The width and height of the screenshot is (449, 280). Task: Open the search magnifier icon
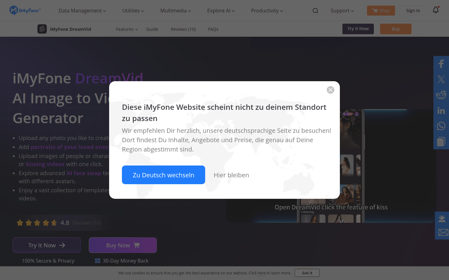(x=316, y=11)
